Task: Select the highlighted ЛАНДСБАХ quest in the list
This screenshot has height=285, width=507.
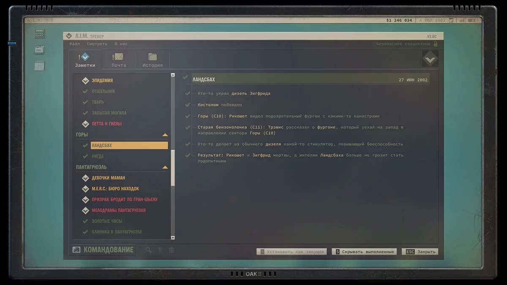Action: [129, 145]
